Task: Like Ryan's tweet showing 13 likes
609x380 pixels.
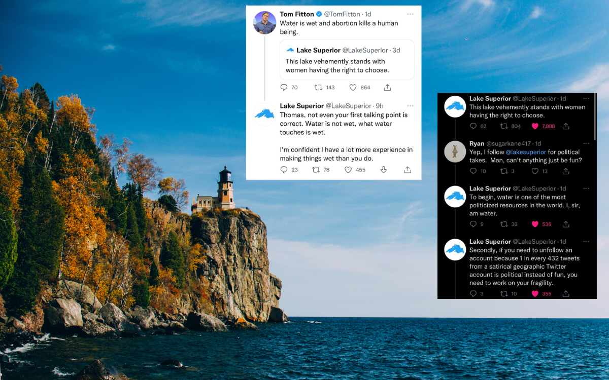Action: tap(534, 171)
